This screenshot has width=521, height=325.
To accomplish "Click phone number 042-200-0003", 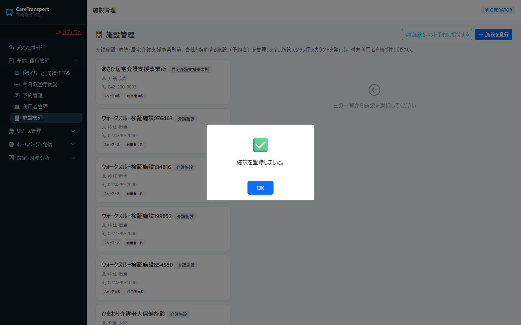I will pos(122,87).
